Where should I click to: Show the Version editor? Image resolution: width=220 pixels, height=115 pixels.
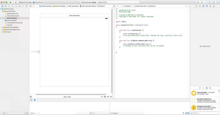click(206, 2)
